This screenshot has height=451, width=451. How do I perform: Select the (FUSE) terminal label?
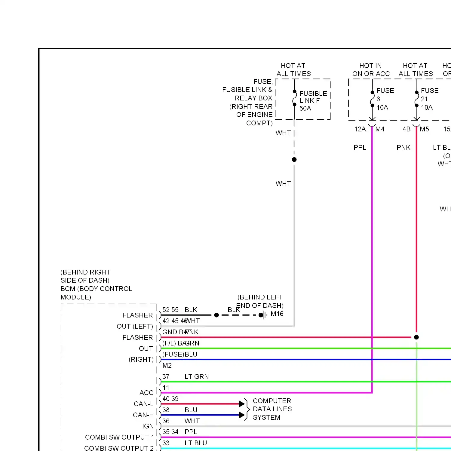[x=173, y=354]
